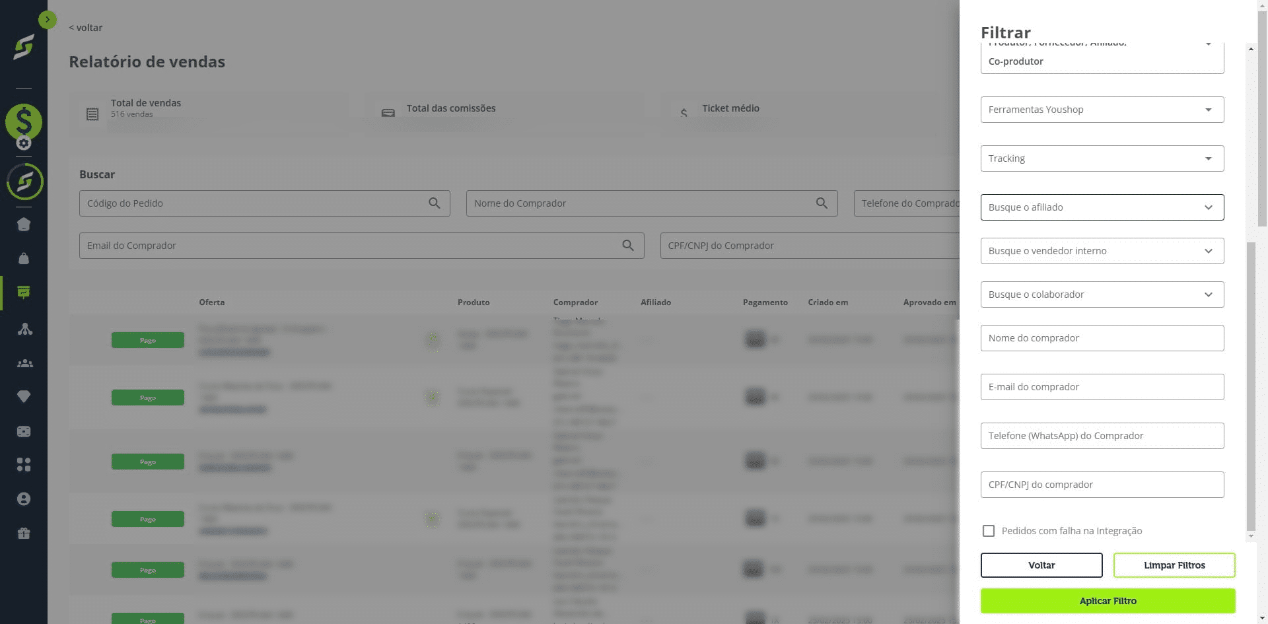Click the Pago badge in first row

148,340
